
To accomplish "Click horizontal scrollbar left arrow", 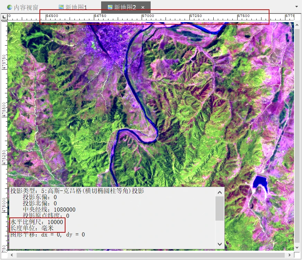I will pos(11,255).
